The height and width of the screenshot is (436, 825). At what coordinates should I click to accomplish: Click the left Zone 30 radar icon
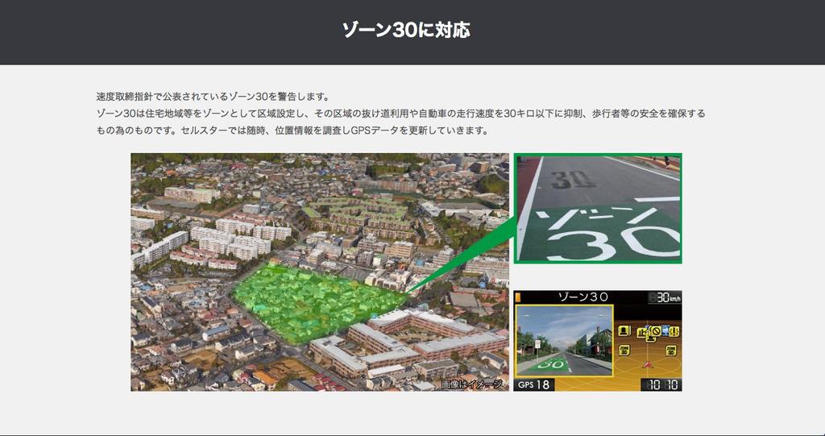point(624,350)
